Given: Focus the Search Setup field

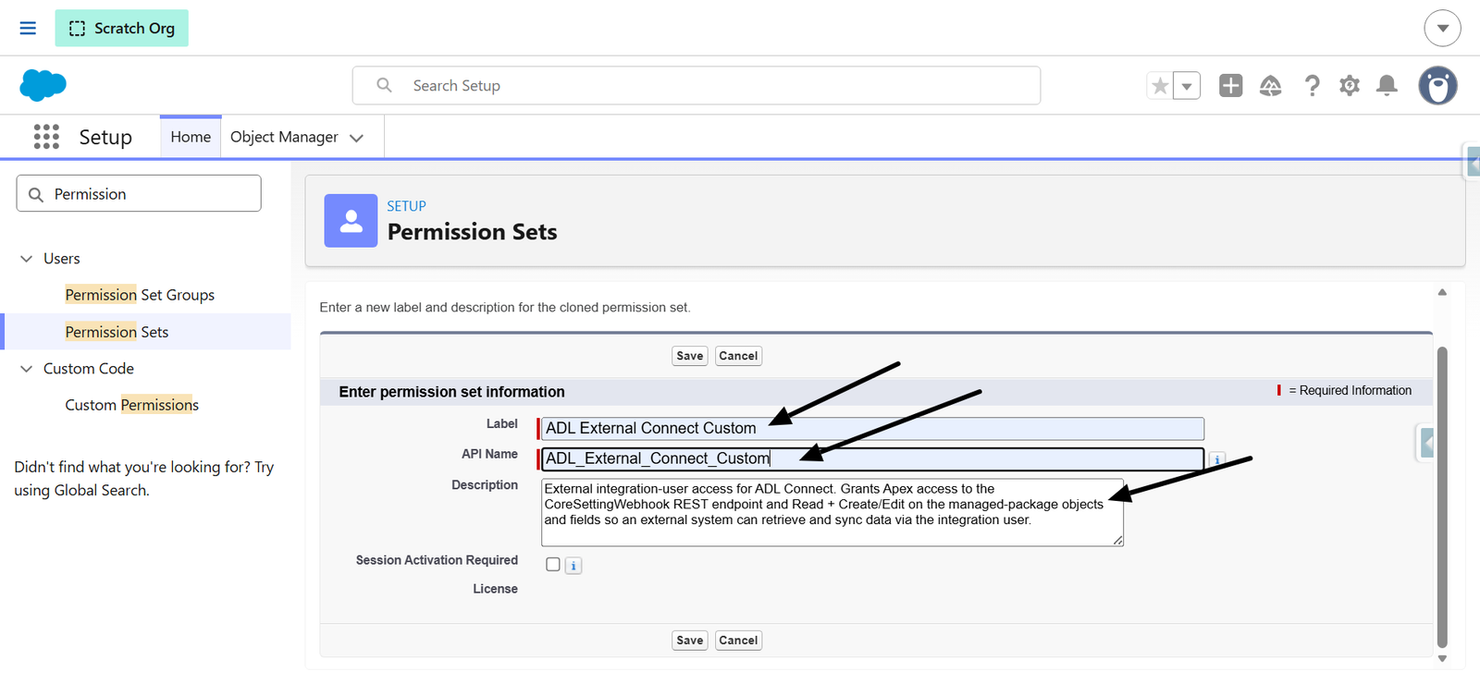Looking at the screenshot, I should 696,85.
